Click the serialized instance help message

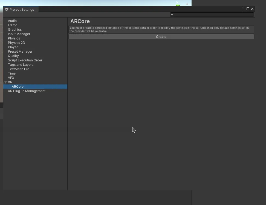(x=161, y=29)
